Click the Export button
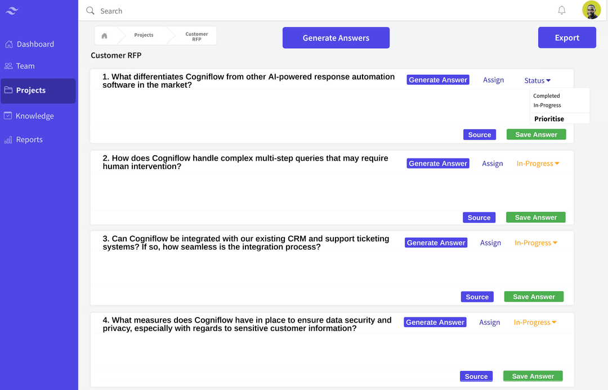608x390 pixels. click(567, 38)
